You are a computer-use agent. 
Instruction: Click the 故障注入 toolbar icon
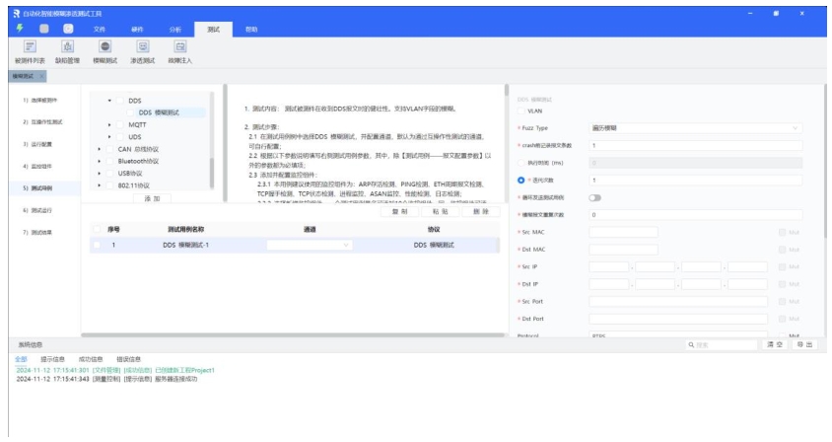(x=180, y=47)
